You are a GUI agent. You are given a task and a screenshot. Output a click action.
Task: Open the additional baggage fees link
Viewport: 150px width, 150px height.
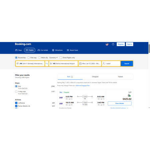click(82, 86)
